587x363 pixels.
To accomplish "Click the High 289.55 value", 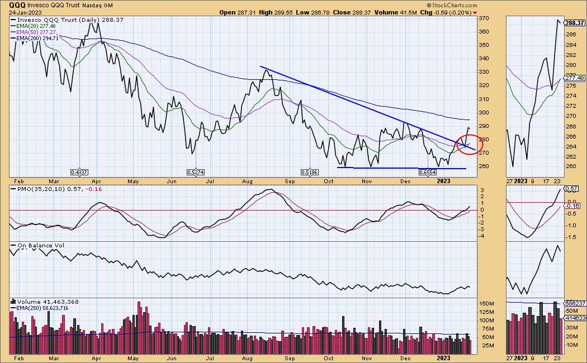I will coord(276,12).
